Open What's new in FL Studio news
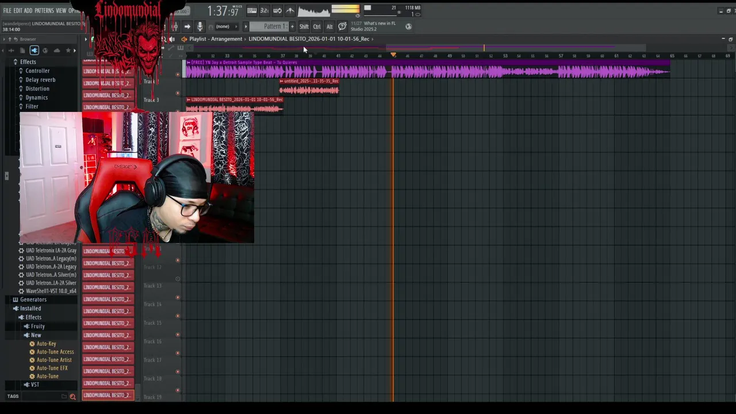The height and width of the screenshot is (414, 736). click(379, 26)
